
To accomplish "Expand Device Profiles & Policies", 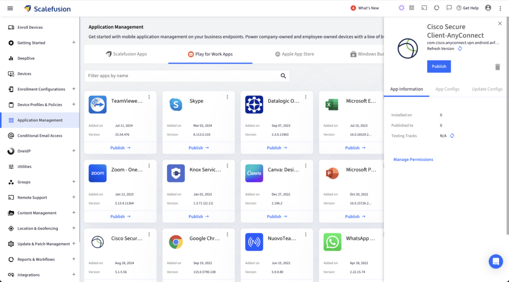I will tap(74, 104).
